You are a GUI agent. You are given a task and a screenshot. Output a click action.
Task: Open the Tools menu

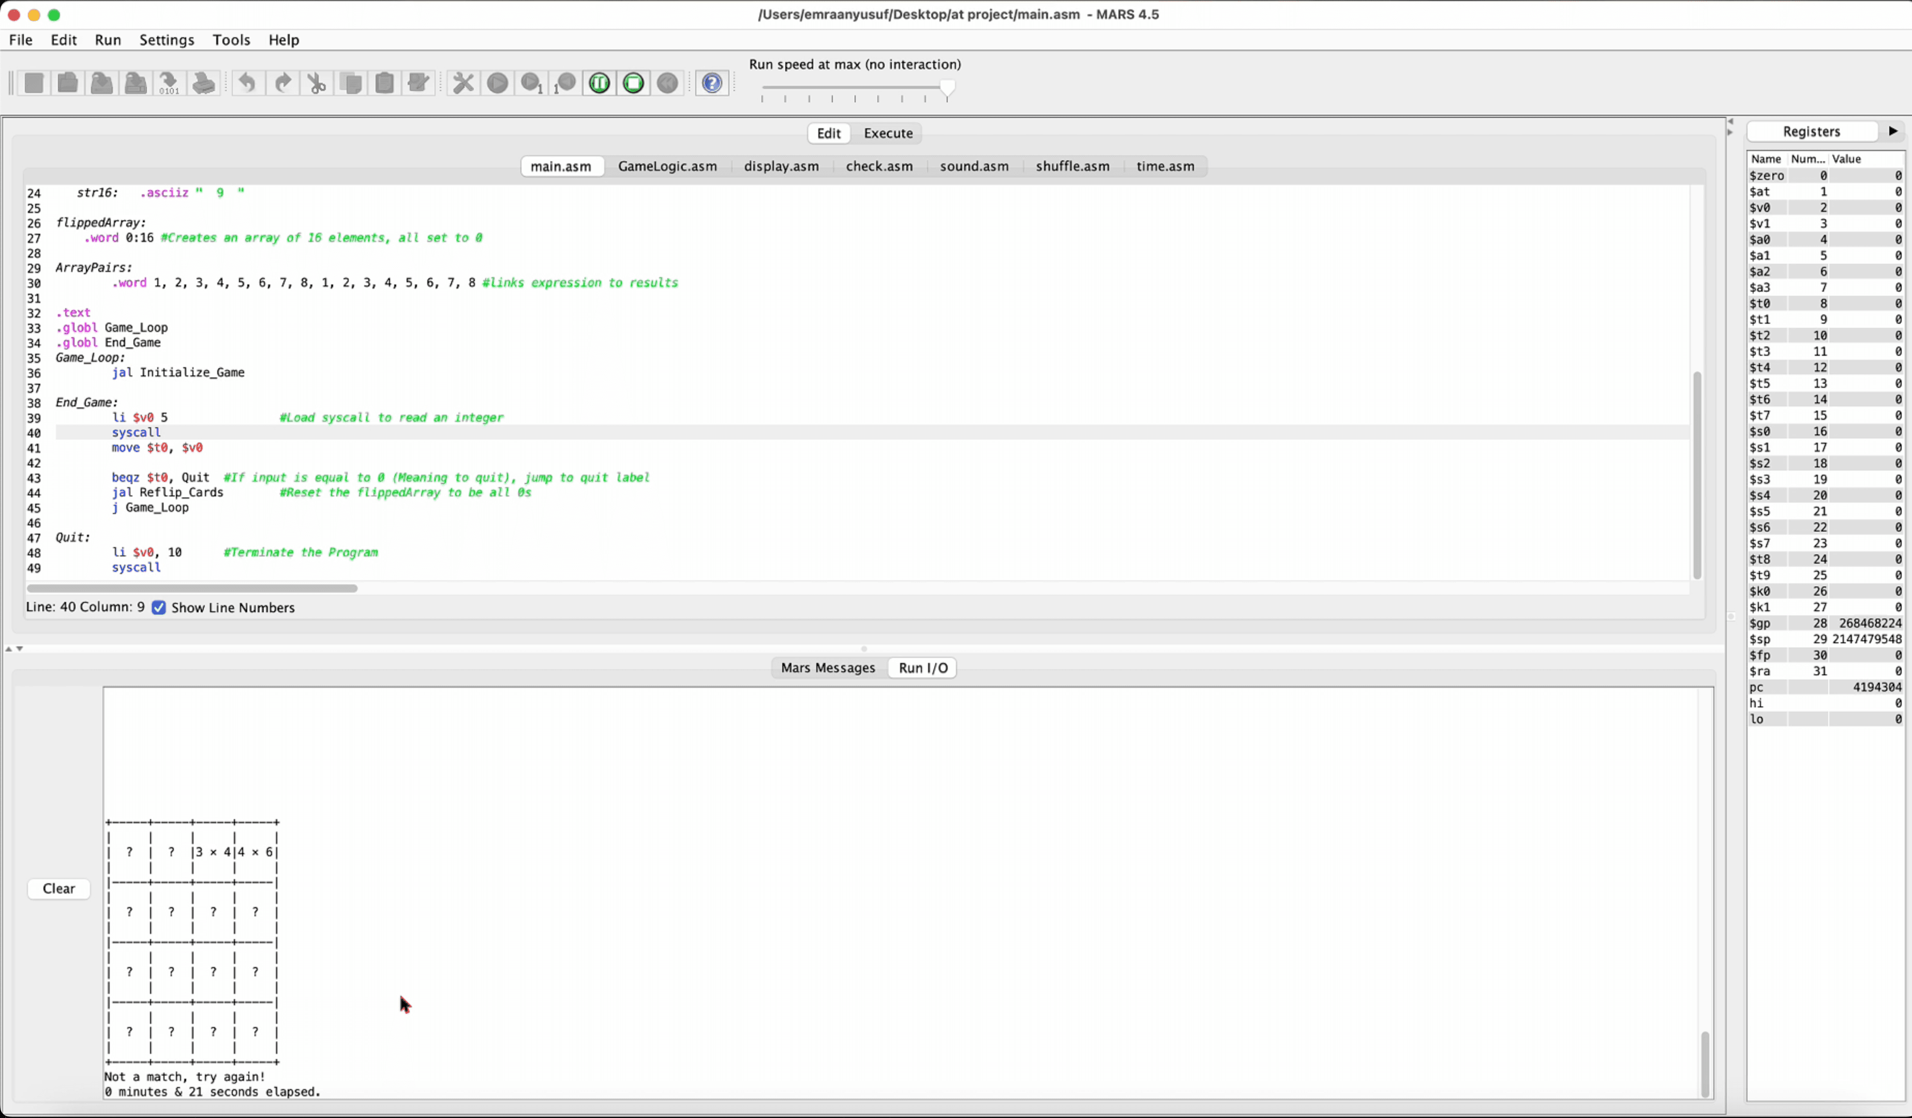click(x=231, y=39)
